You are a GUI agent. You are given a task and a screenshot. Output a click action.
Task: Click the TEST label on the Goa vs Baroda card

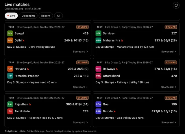(x=99, y=98)
